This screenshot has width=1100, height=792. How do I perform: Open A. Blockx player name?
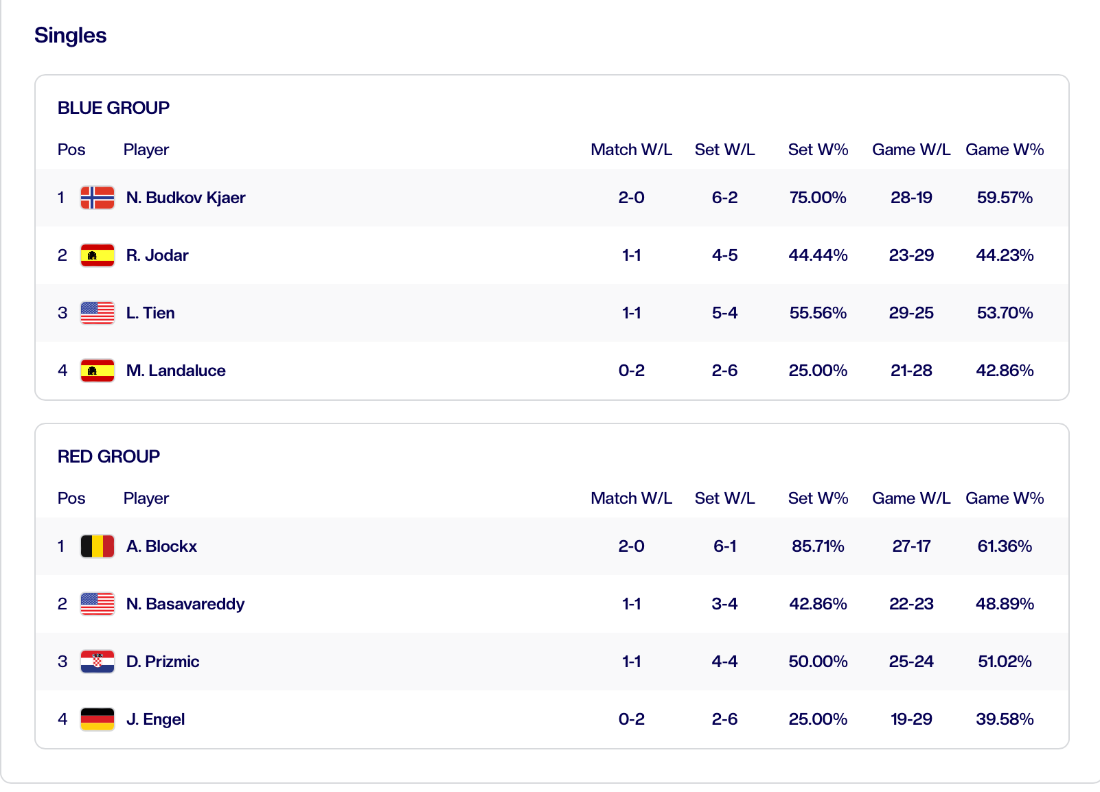click(161, 546)
